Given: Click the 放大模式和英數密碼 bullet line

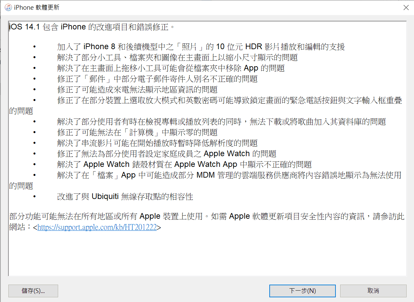Looking at the screenshot, I should point(205,105).
